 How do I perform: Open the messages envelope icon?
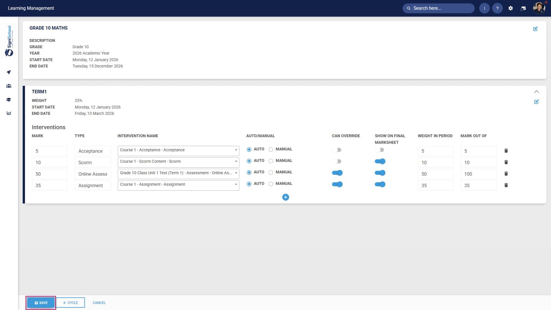523,9
